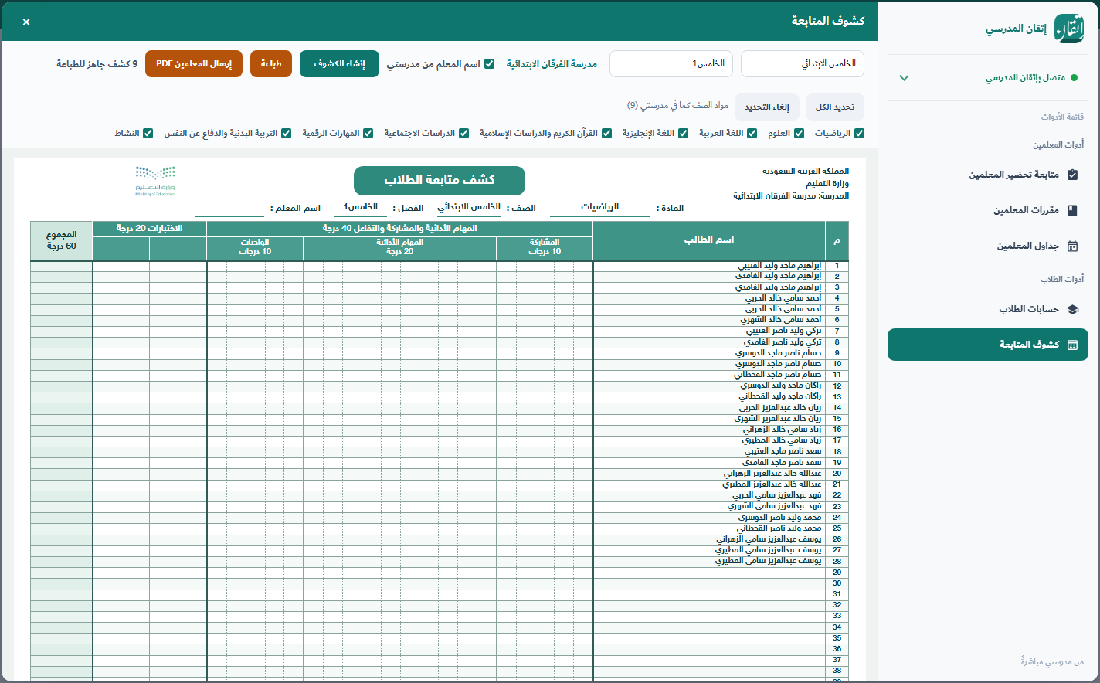
Task: Click the حسابات الطلاب graduation cap icon
Action: coord(1072,309)
